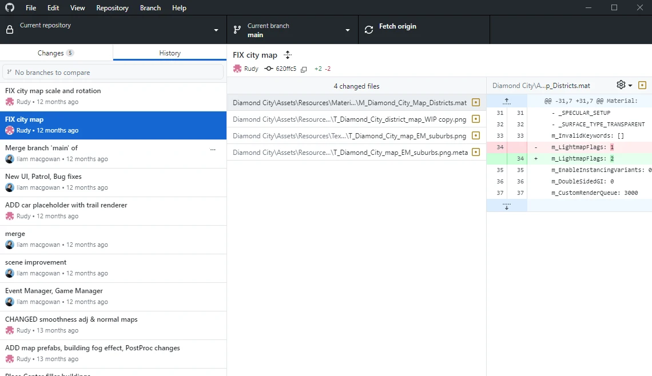
Task: Click the branches to compare filter field
Action: [113, 72]
